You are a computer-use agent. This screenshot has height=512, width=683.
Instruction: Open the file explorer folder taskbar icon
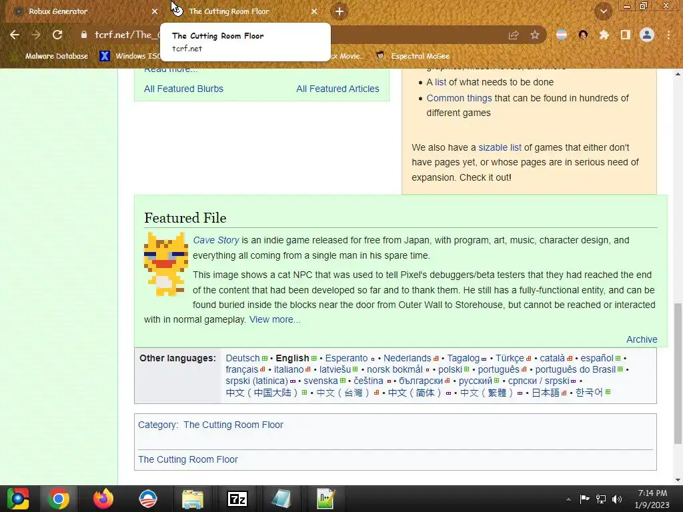[193, 499]
